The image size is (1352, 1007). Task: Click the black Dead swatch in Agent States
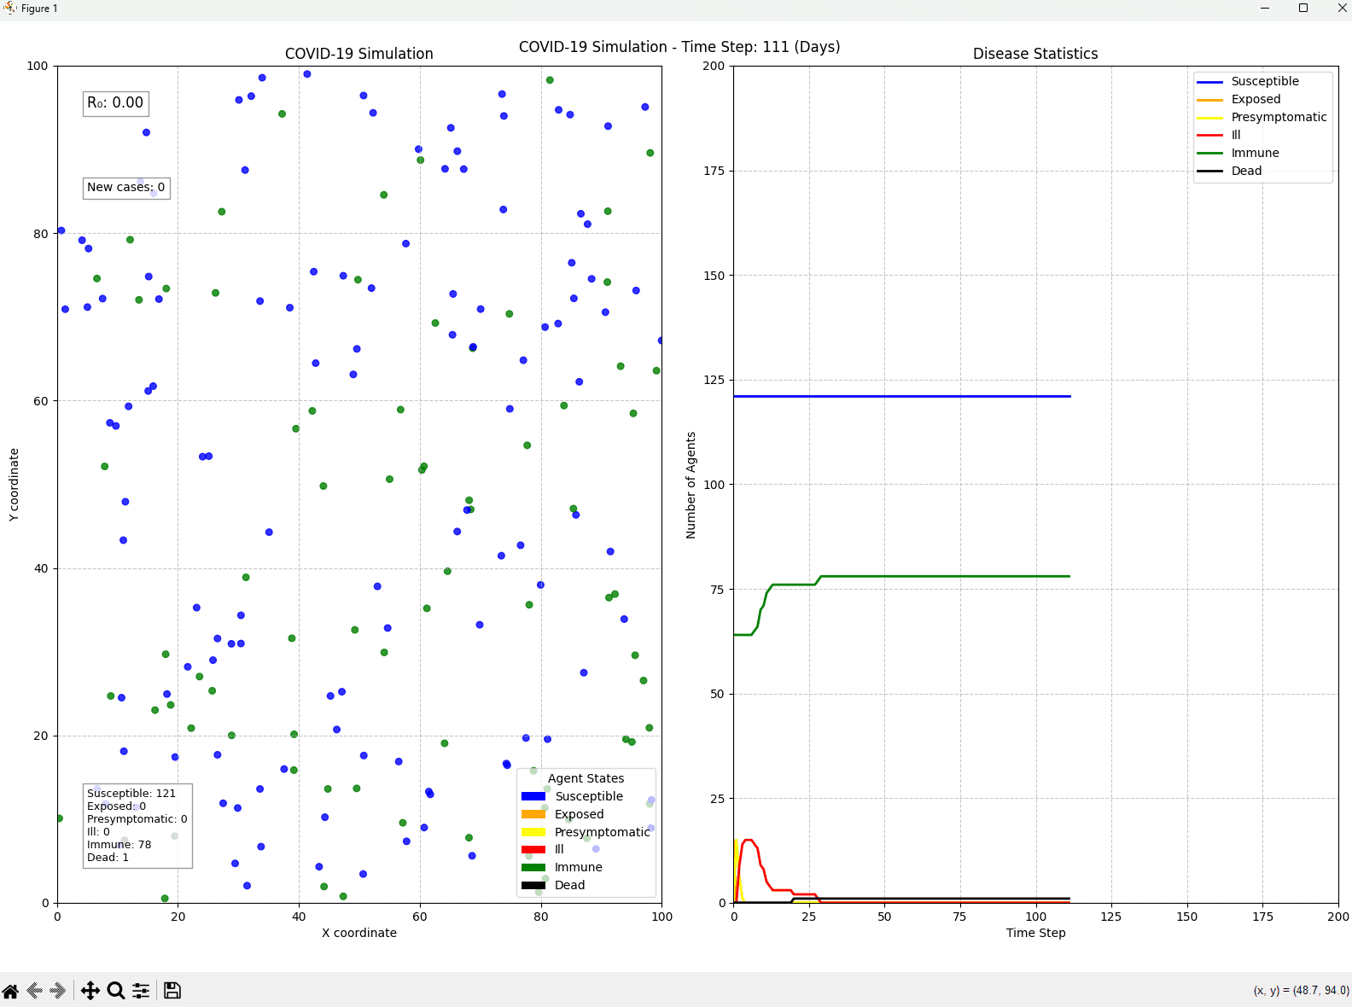tap(533, 885)
